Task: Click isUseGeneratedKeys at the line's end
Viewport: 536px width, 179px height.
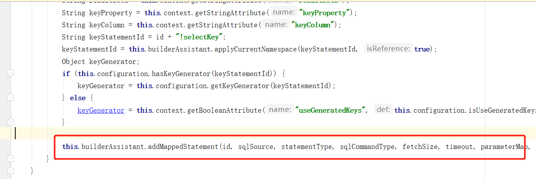Action: (x=502, y=110)
